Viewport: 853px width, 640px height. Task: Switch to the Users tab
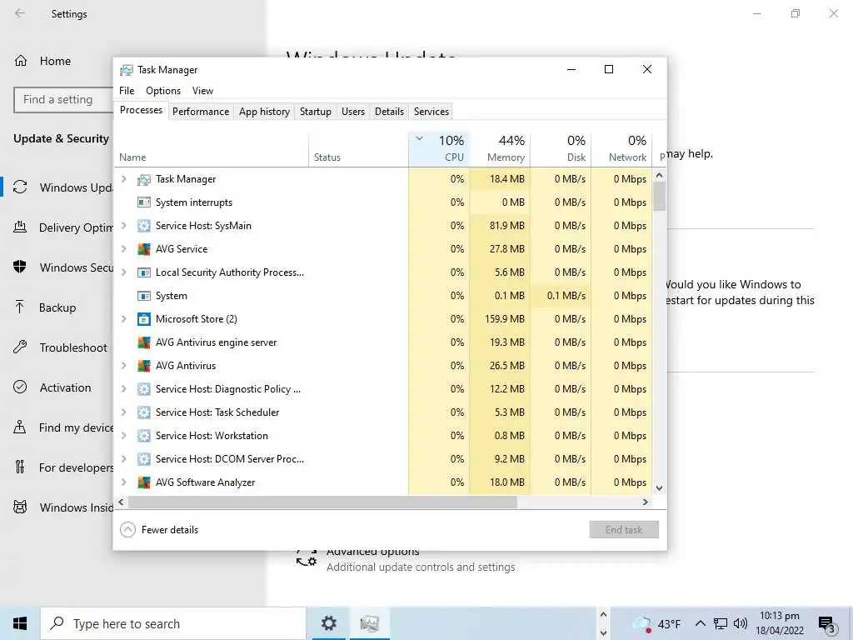tap(353, 112)
